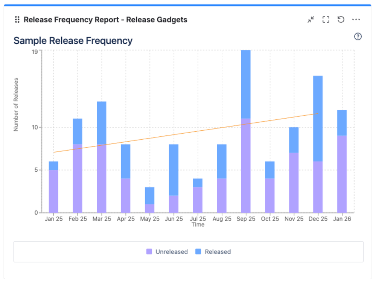
Task: Open the help question mark icon
Action: point(358,37)
